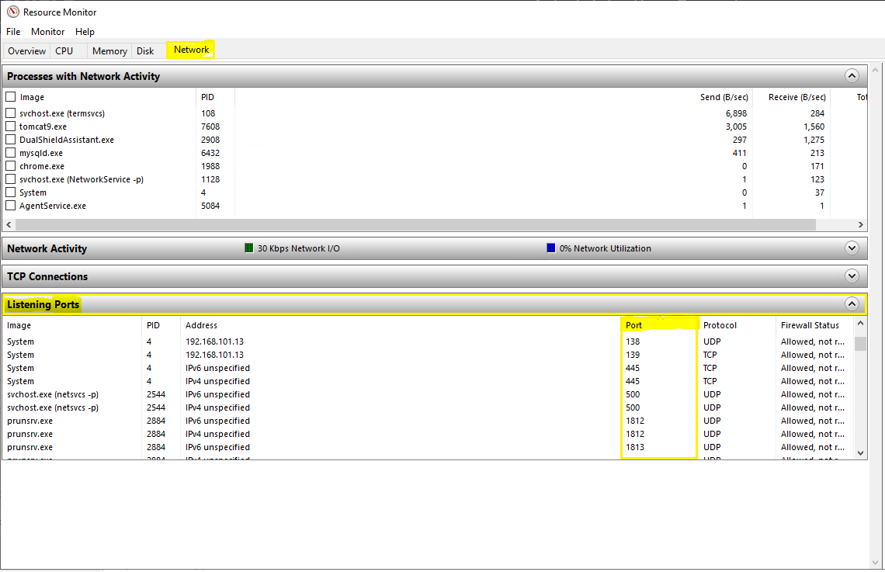The height and width of the screenshot is (572, 885).
Task: Click the blue Network Utilization square
Action: 551,248
